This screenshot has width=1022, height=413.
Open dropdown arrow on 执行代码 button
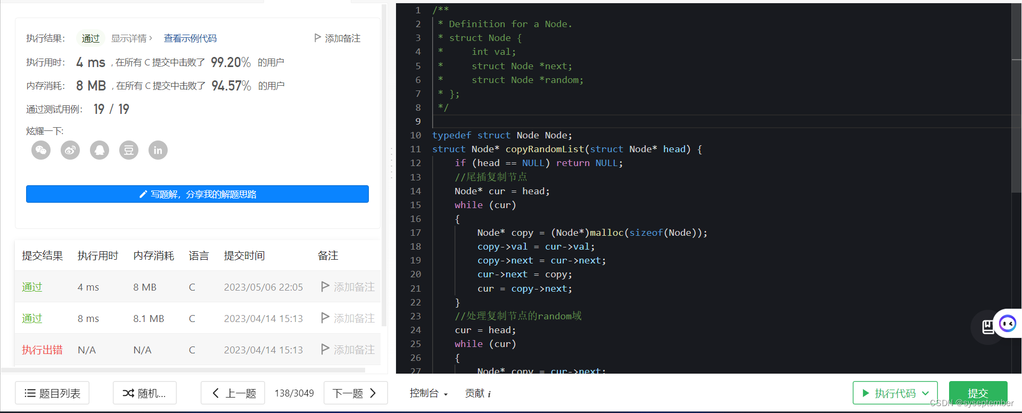click(926, 393)
